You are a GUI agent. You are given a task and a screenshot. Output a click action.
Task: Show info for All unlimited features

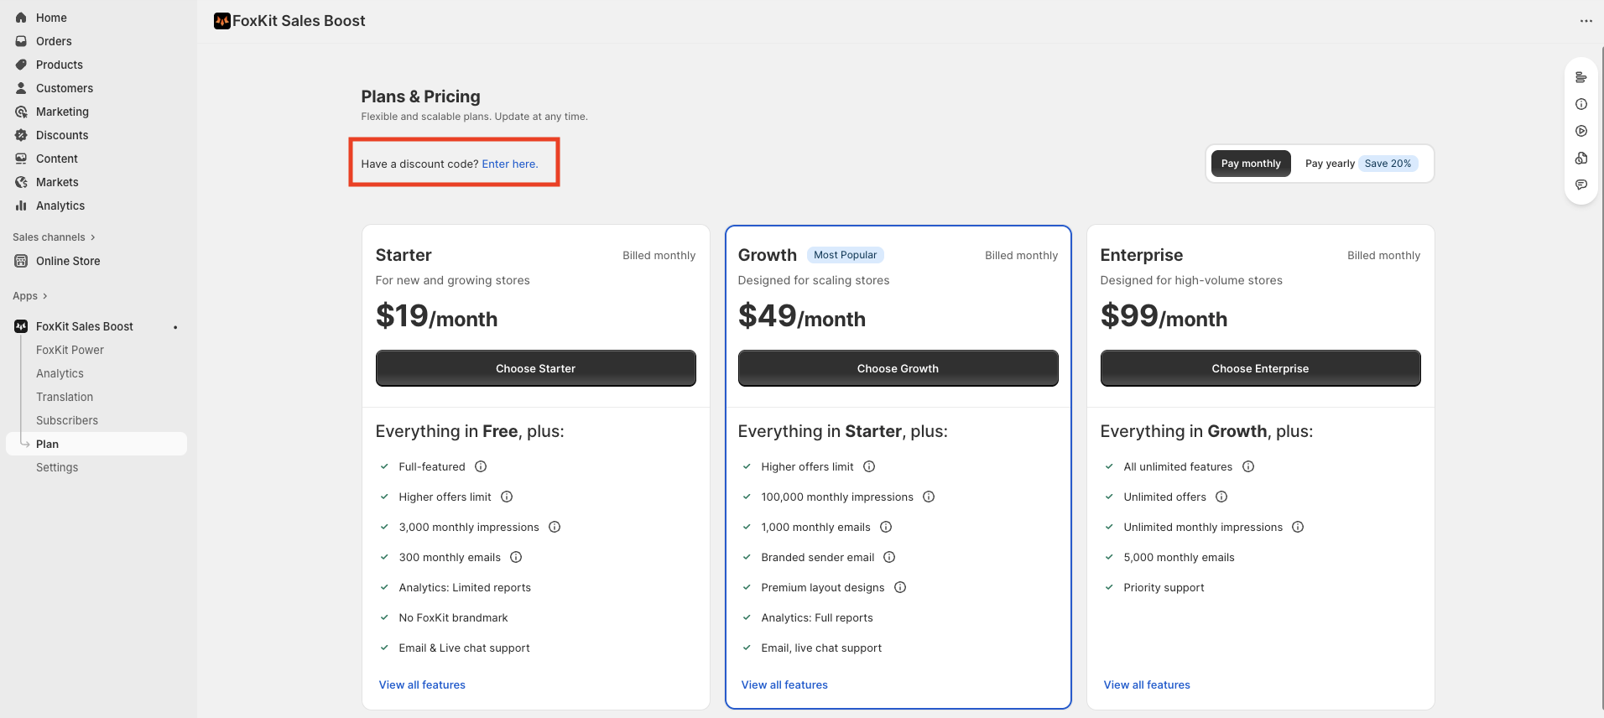pyautogui.click(x=1248, y=466)
